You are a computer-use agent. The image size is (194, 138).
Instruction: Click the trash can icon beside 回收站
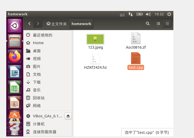pyautogui.click(x=28, y=98)
